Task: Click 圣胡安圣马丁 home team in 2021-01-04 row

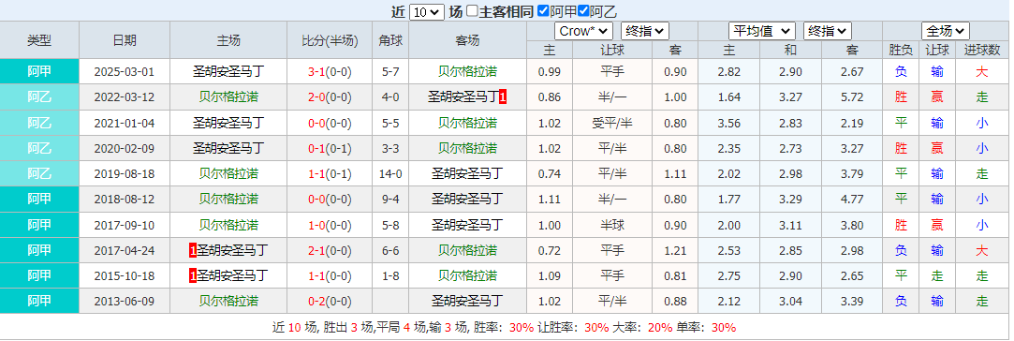Action: 228,123
